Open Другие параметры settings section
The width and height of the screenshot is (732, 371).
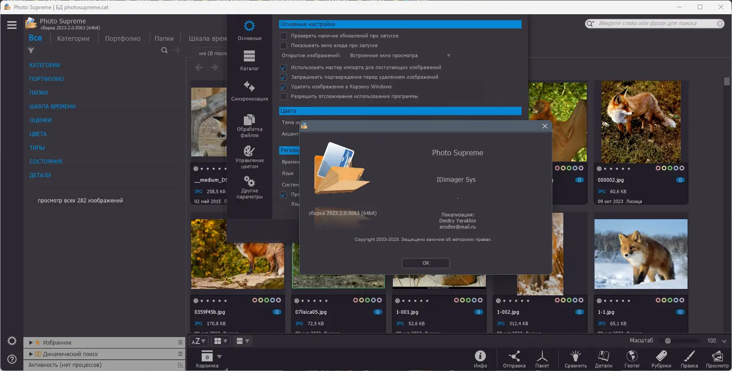(249, 187)
